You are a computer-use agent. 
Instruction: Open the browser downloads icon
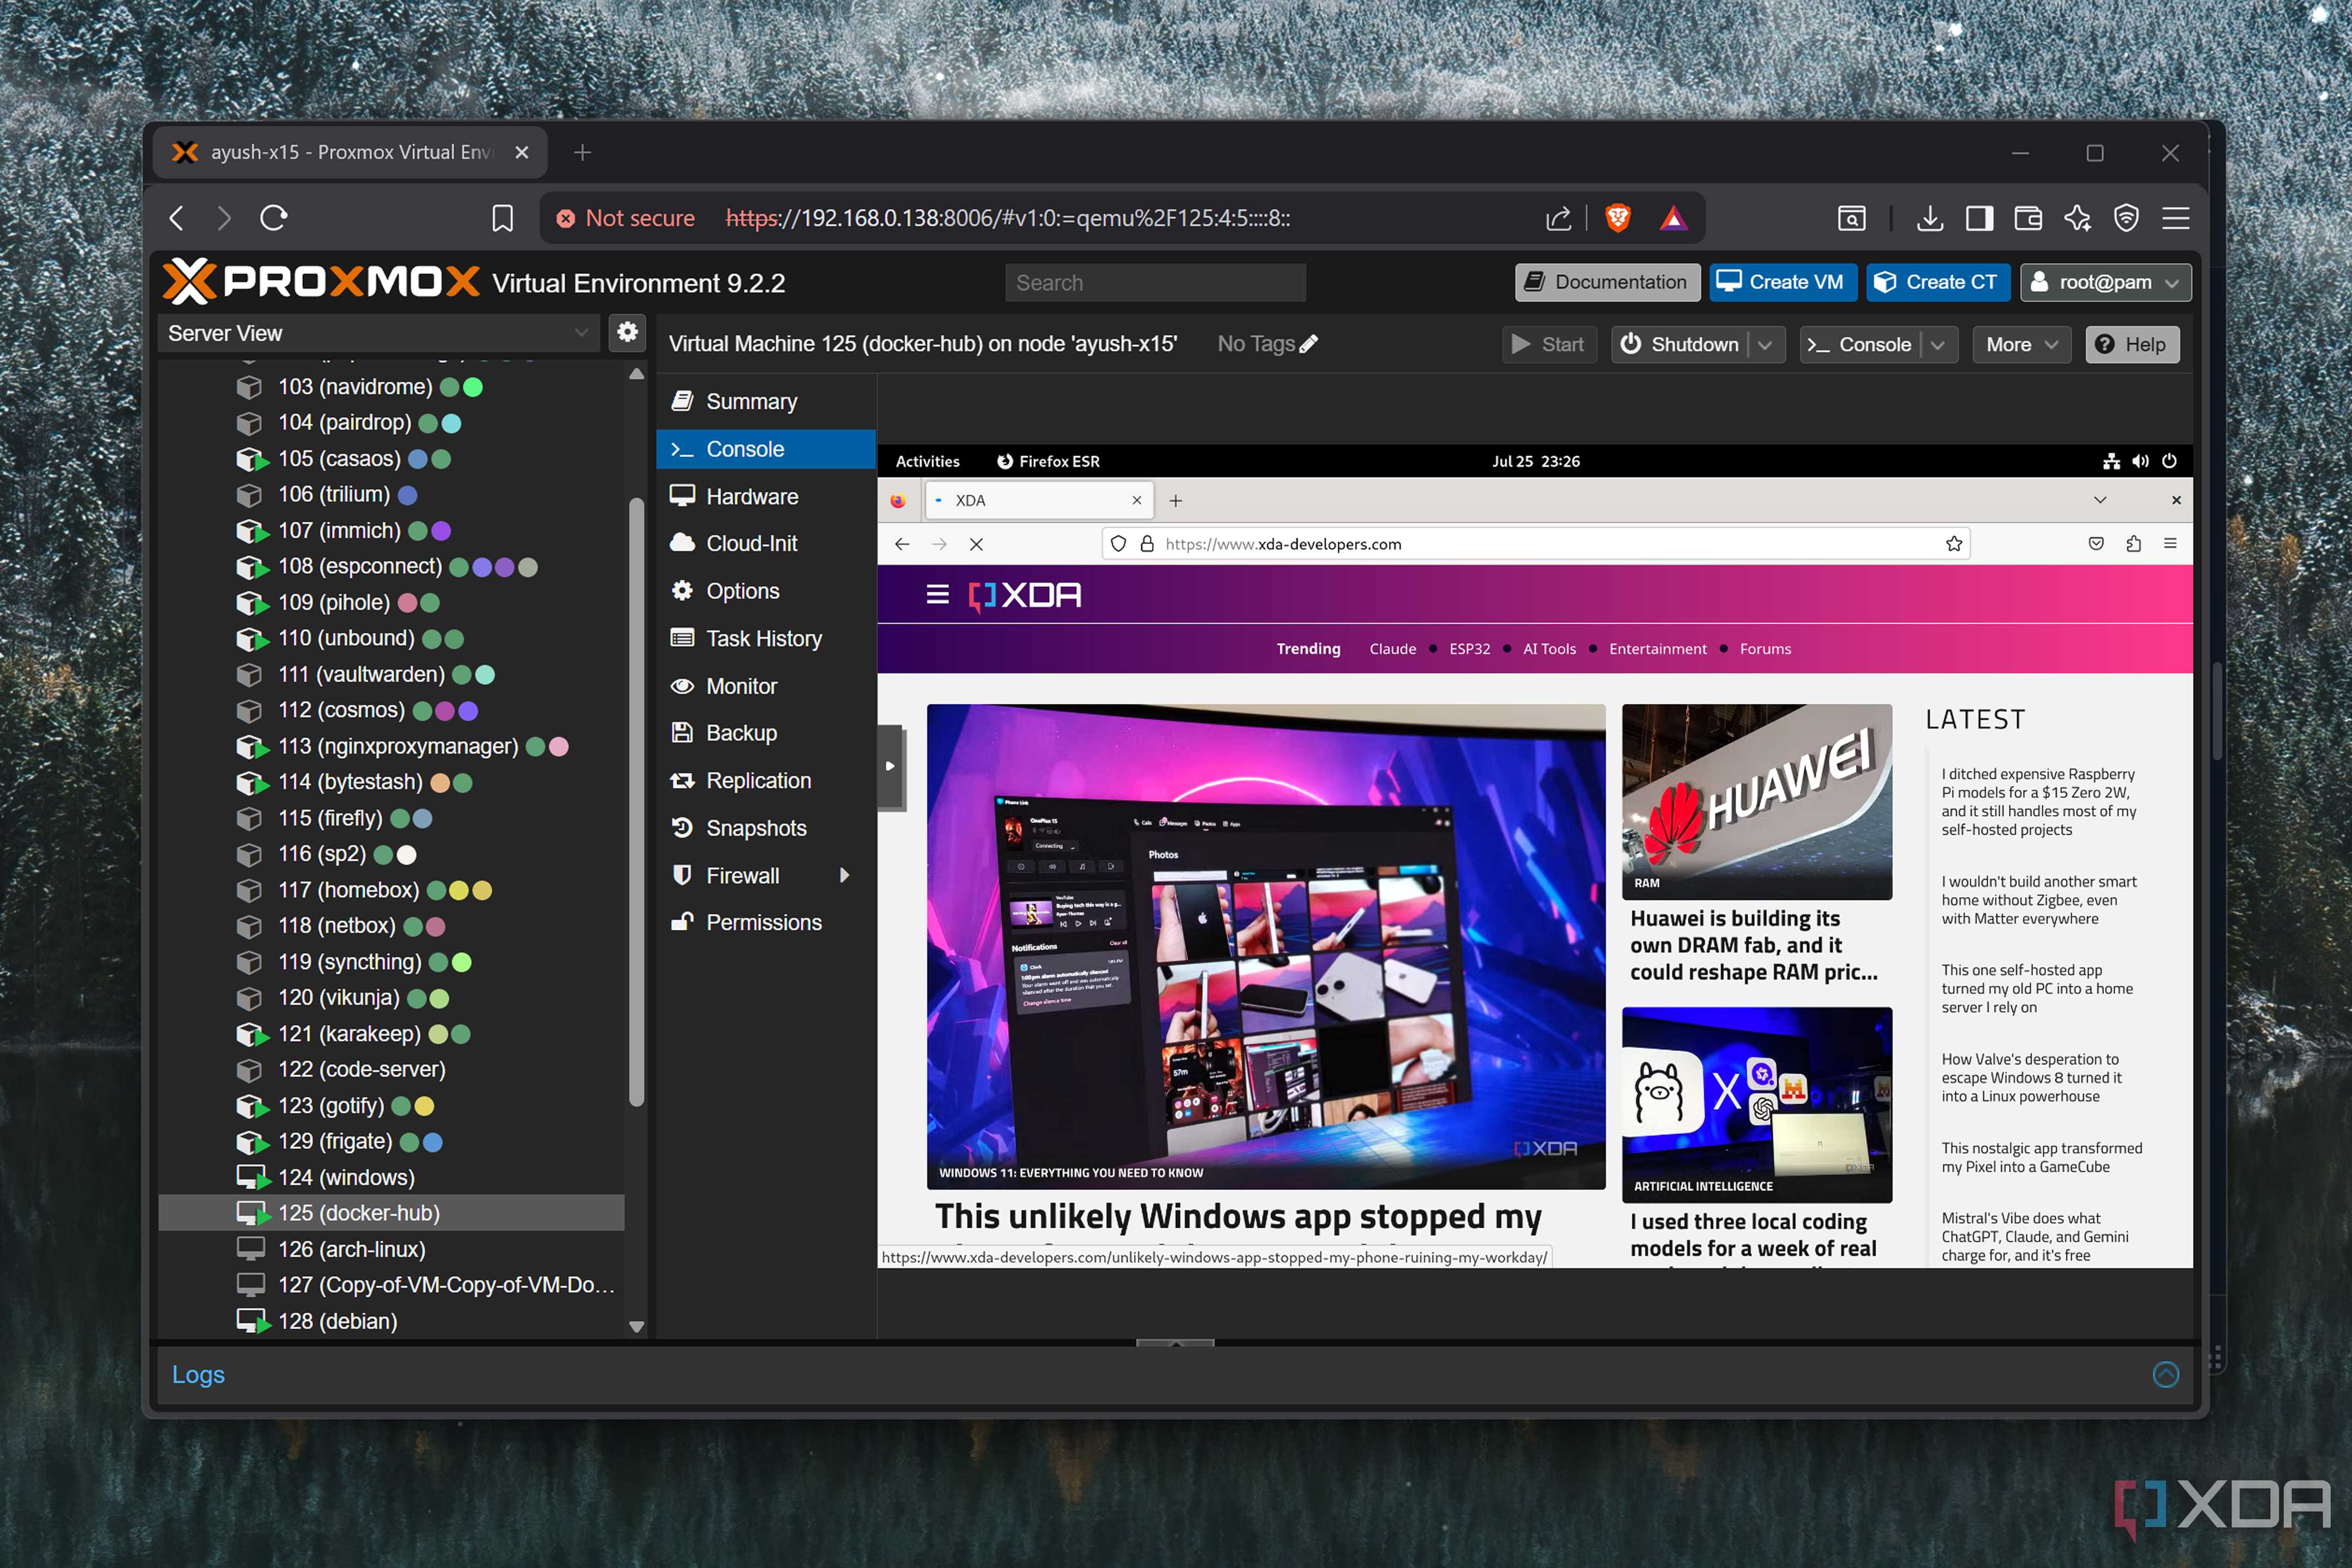point(1930,218)
